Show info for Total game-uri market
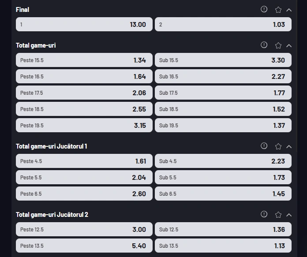The width and height of the screenshot is (307, 257). pos(264,45)
